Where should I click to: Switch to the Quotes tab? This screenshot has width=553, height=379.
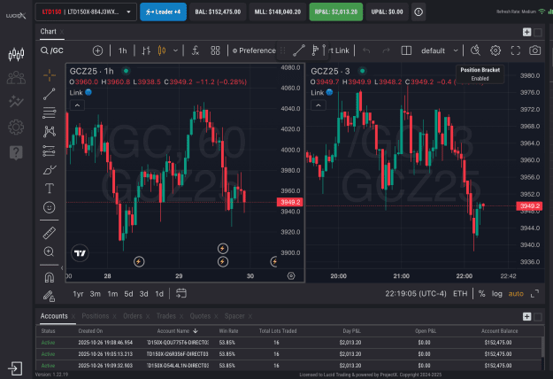200,316
